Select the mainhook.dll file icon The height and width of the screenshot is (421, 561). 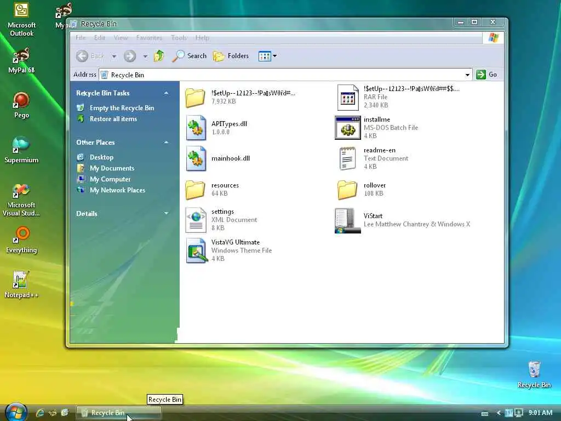[x=196, y=158]
